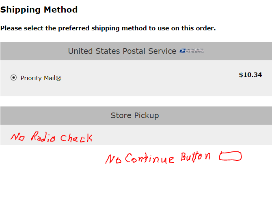The height and width of the screenshot is (204, 272).
Task: Click the word 'Pickup' in the Store Pickup header
Action: click(x=147, y=116)
